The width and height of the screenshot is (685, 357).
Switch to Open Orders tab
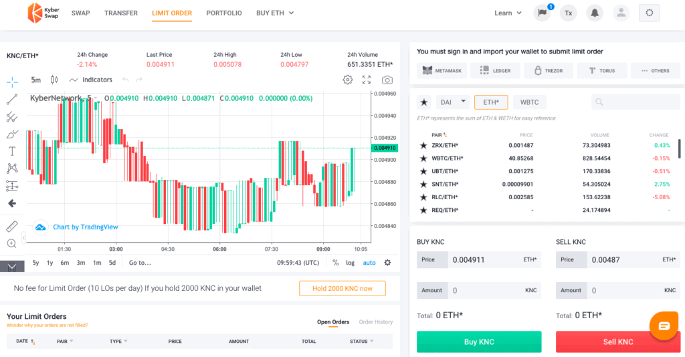tap(333, 322)
